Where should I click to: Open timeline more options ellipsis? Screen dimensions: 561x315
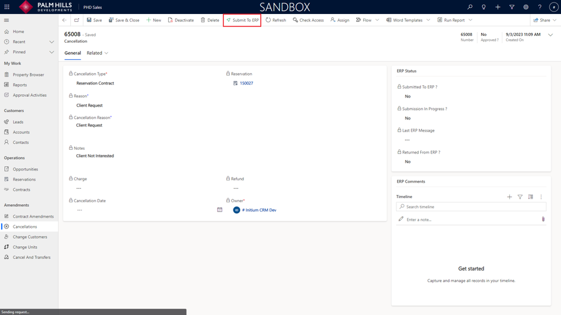pyautogui.click(x=541, y=197)
